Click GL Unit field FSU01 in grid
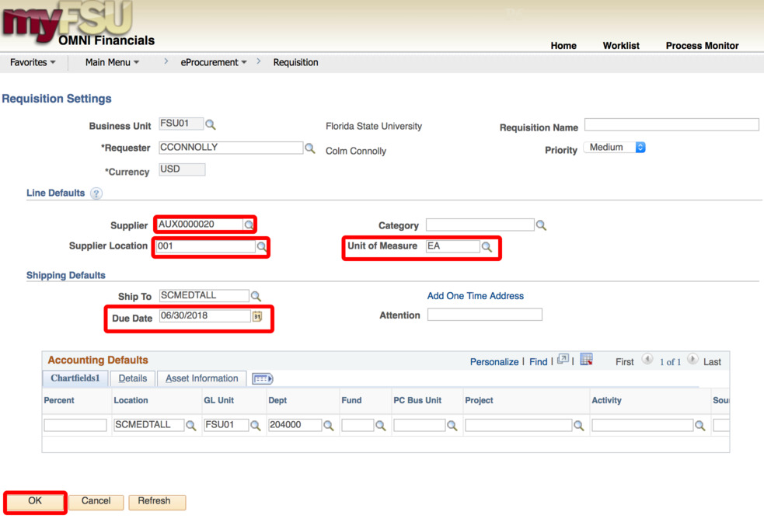Screen dimensions: 764x519 [x=226, y=425]
